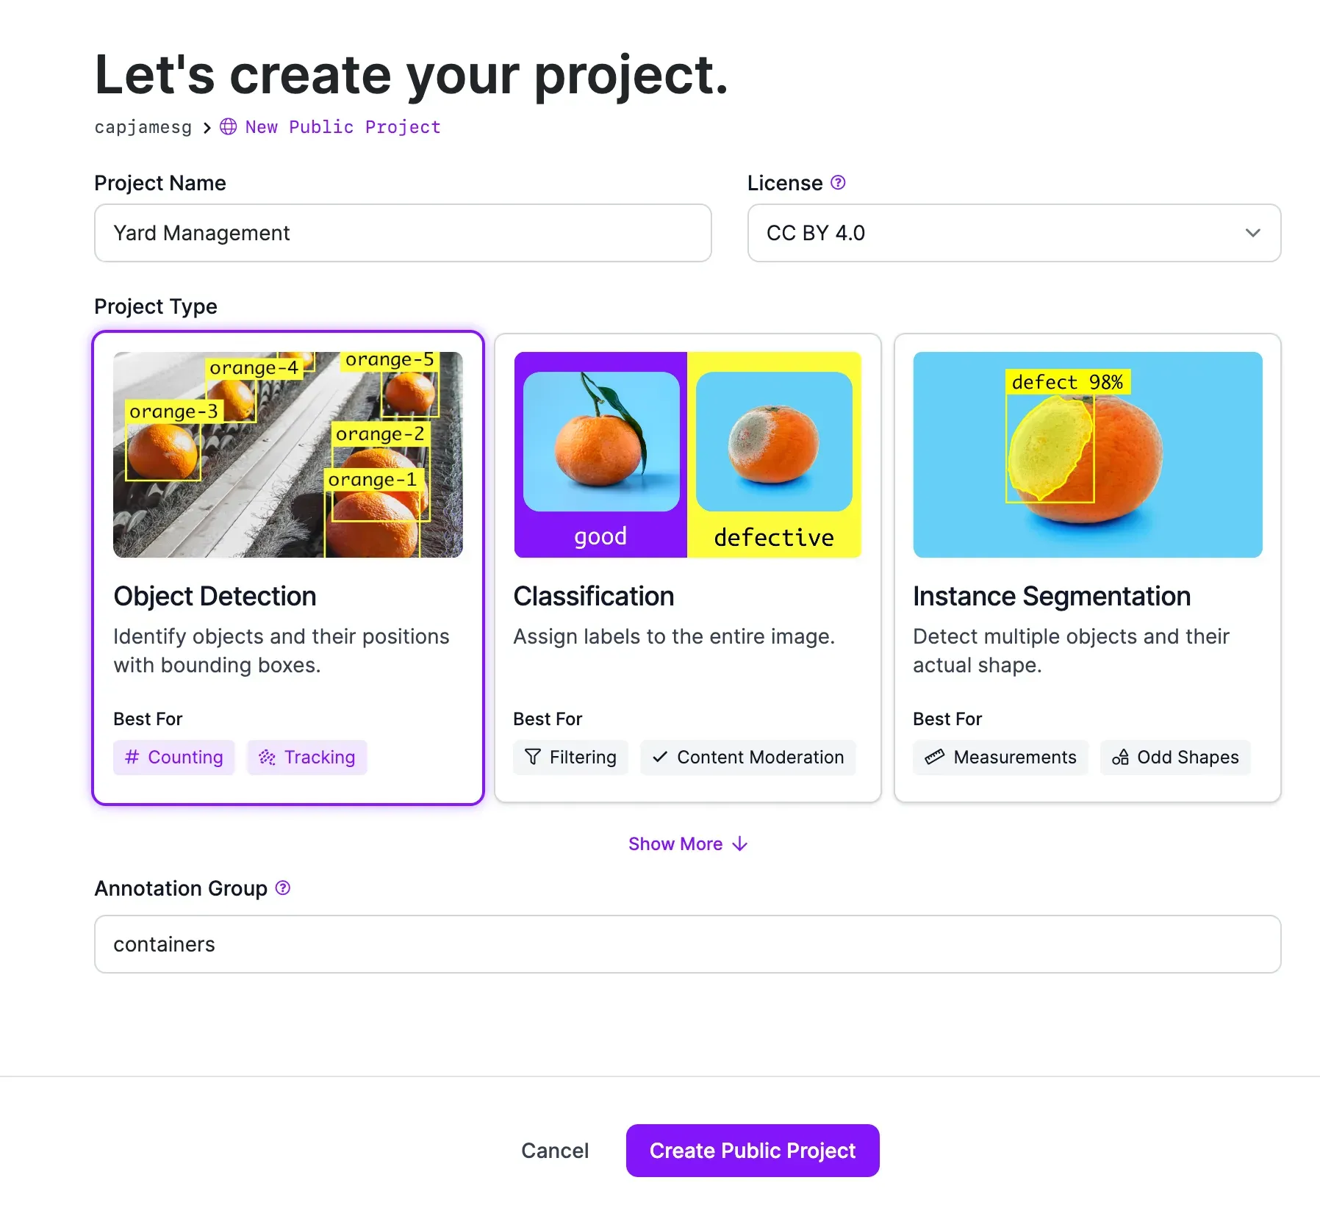This screenshot has height=1205, width=1320.
Task: Select the Object Detection project type
Action: 288,595
